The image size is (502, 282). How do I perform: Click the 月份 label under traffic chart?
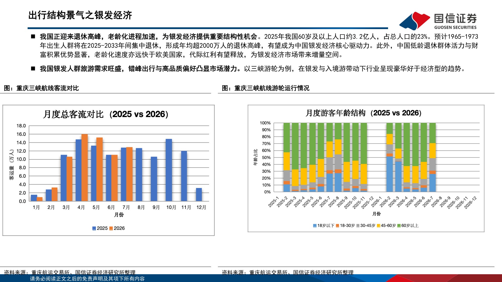119,215
